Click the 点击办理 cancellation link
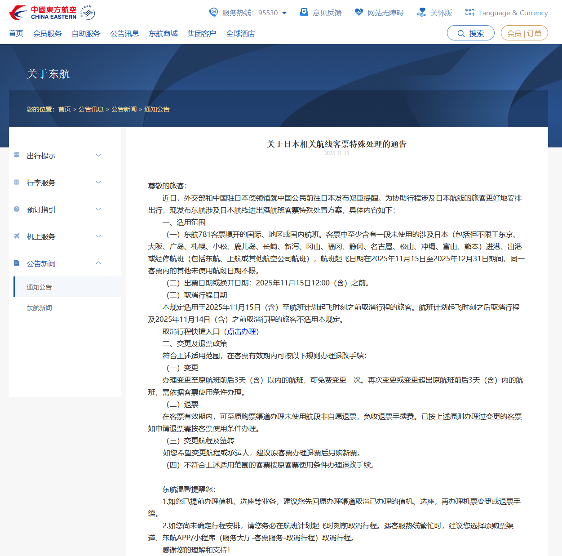 pos(241,332)
